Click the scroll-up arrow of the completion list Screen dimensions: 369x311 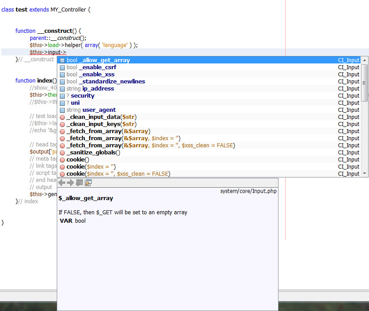click(x=365, y=59)
